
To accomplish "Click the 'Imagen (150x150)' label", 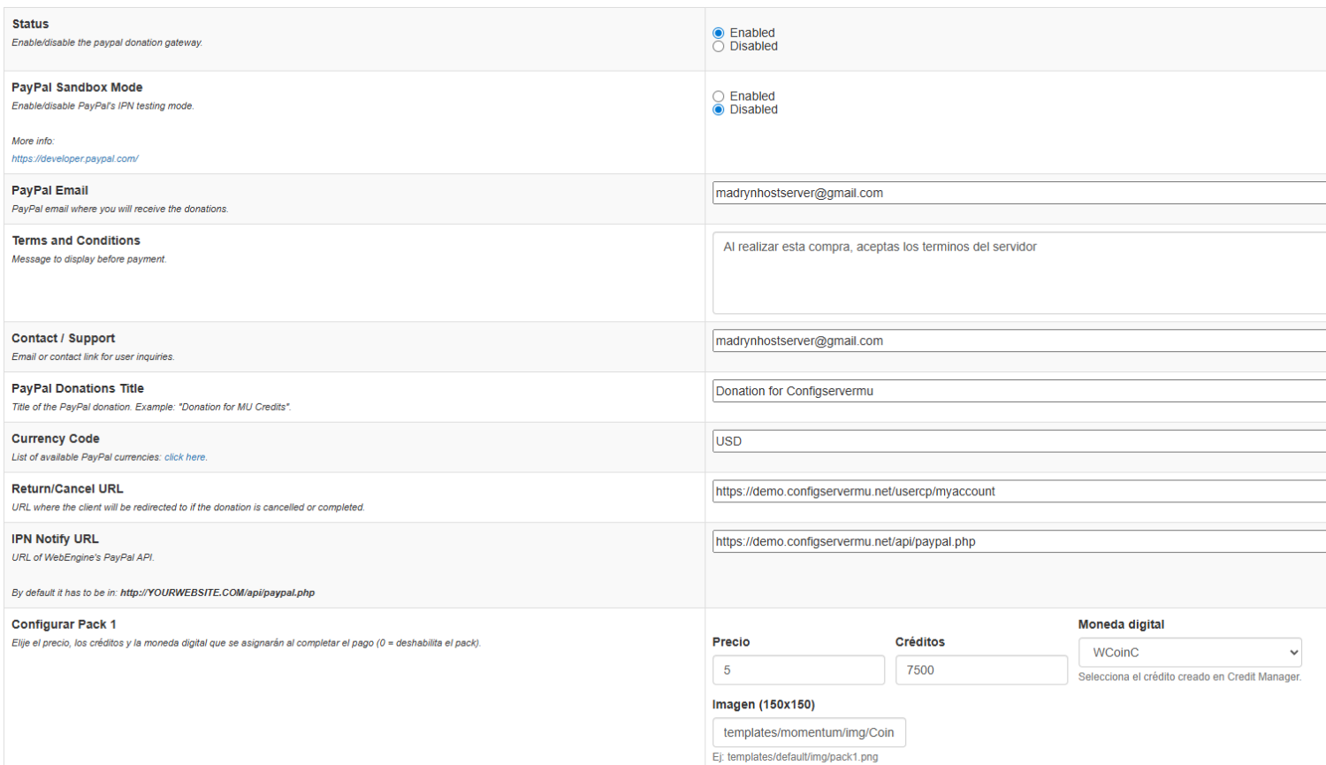I will pos(763,705).
